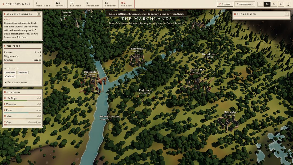The image size is (293, 165).
Task: Close the Standing Orders panel
Action: click(39, 14)
